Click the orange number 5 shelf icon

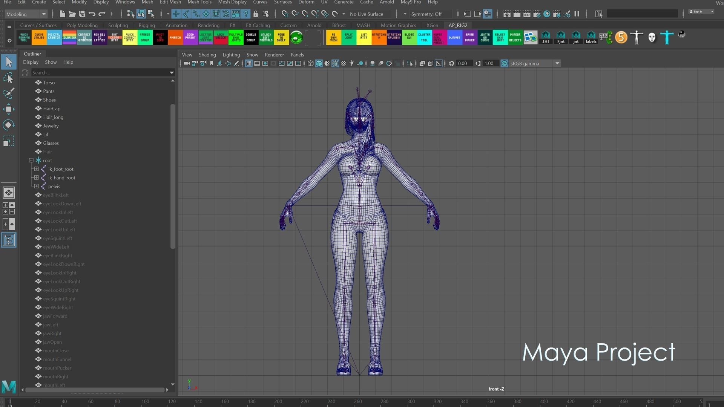[x=621, y=37]
